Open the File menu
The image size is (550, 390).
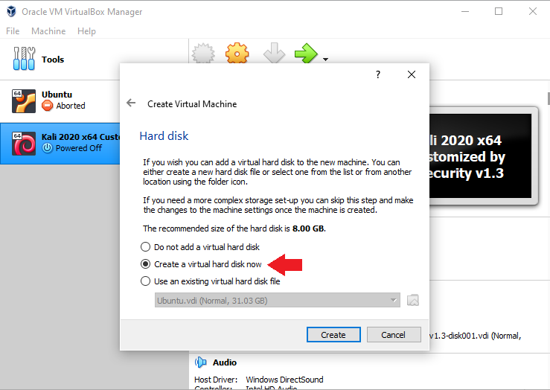(13, 31)
